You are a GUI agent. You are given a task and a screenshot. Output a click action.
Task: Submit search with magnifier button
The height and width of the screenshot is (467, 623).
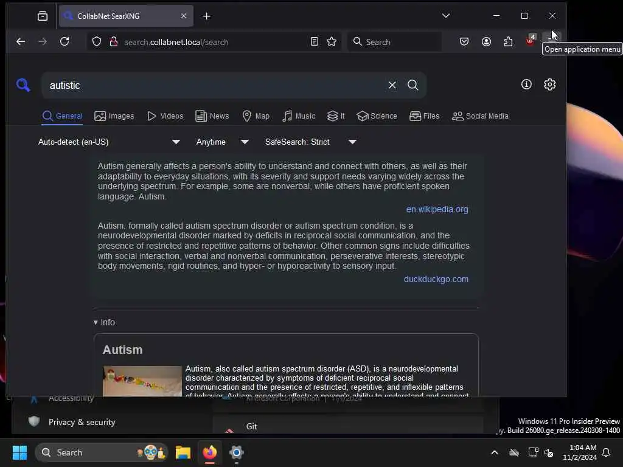click(x=413, y=85)
